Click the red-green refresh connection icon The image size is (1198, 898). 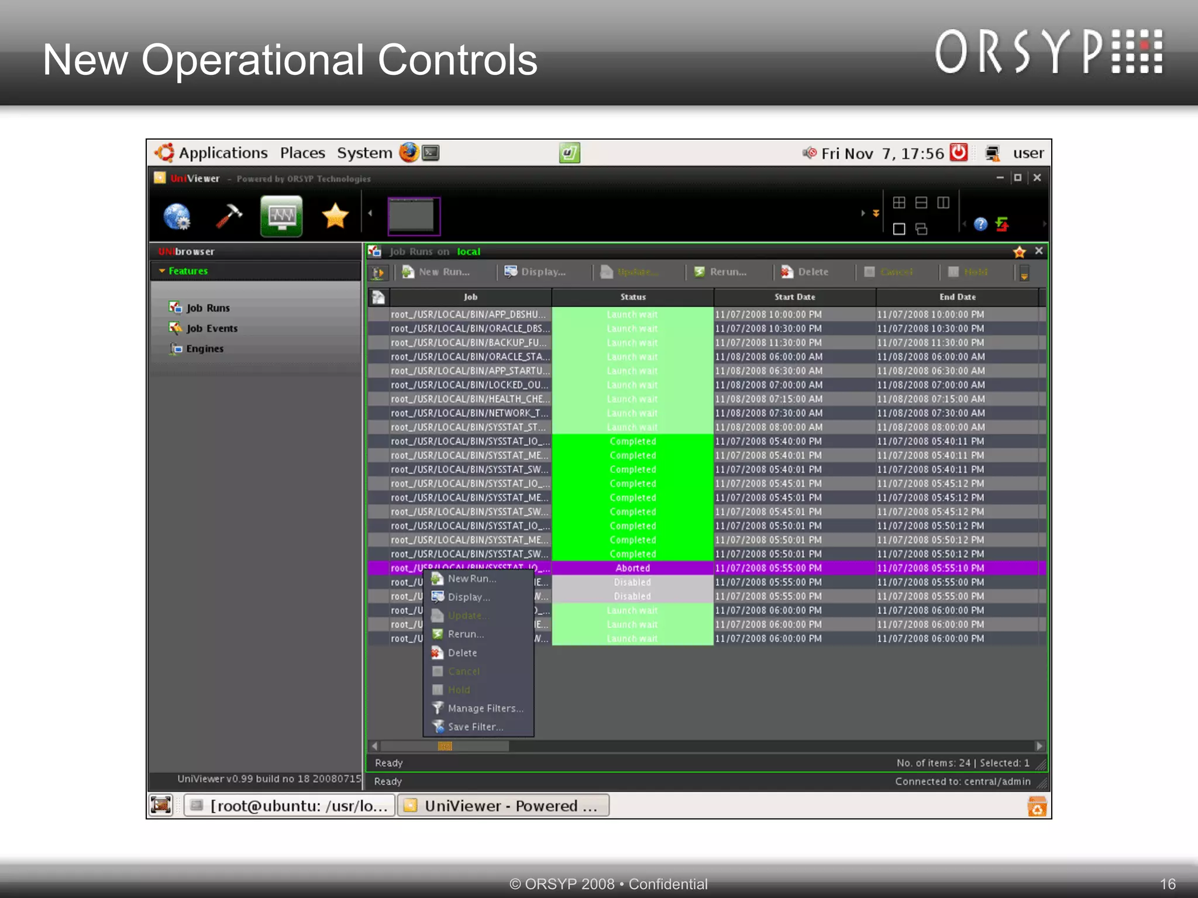[x=1003, y=224]
